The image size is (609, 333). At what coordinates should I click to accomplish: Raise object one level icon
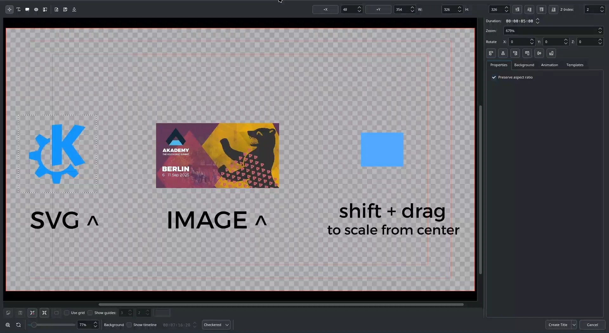517,9
